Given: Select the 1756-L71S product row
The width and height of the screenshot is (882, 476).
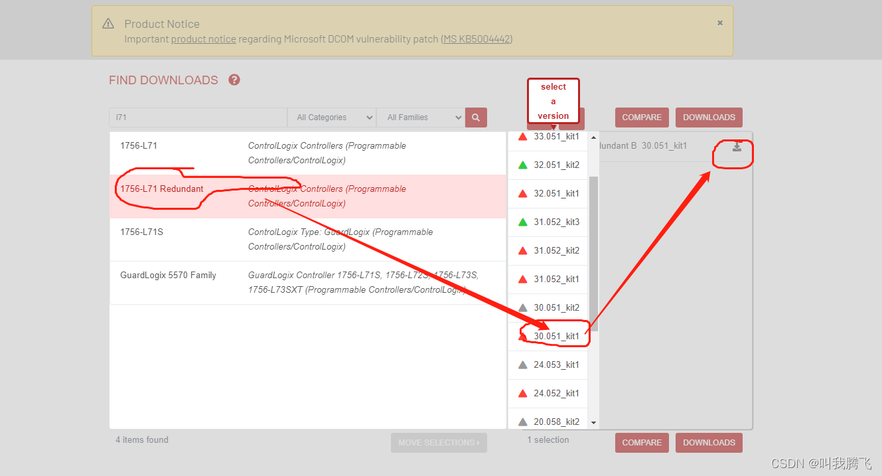Looking at the screenshot, I should pos(308,240).
